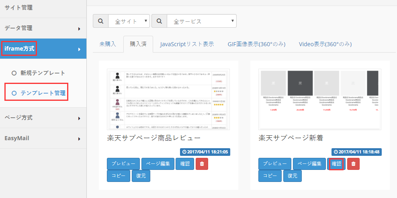Screen dimensions: 397x198
Task: Click 復元 for 楽天サブページ商品レビュー
Action: (x=141, y=176)
